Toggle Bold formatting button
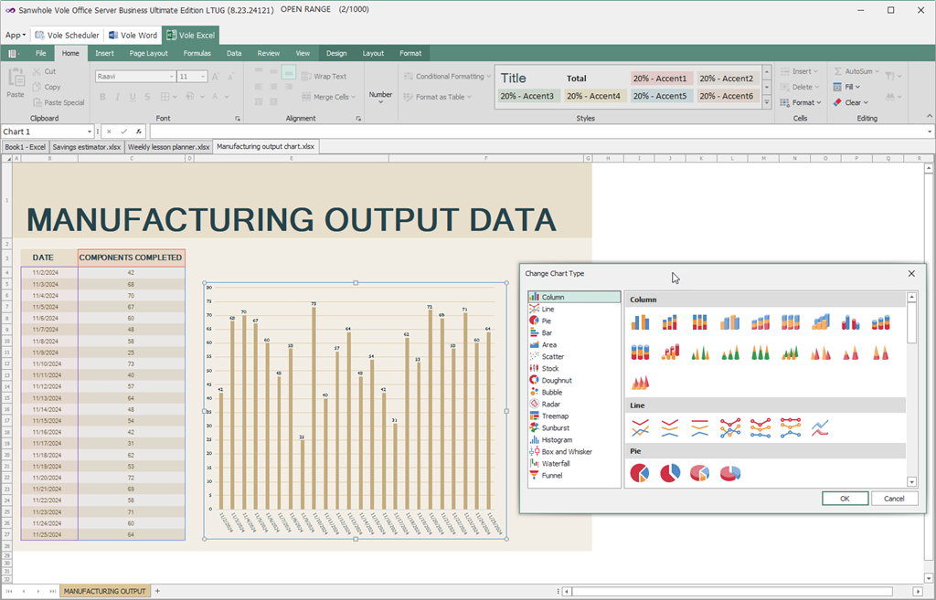936x600 pixels. (x=102, y=97)
